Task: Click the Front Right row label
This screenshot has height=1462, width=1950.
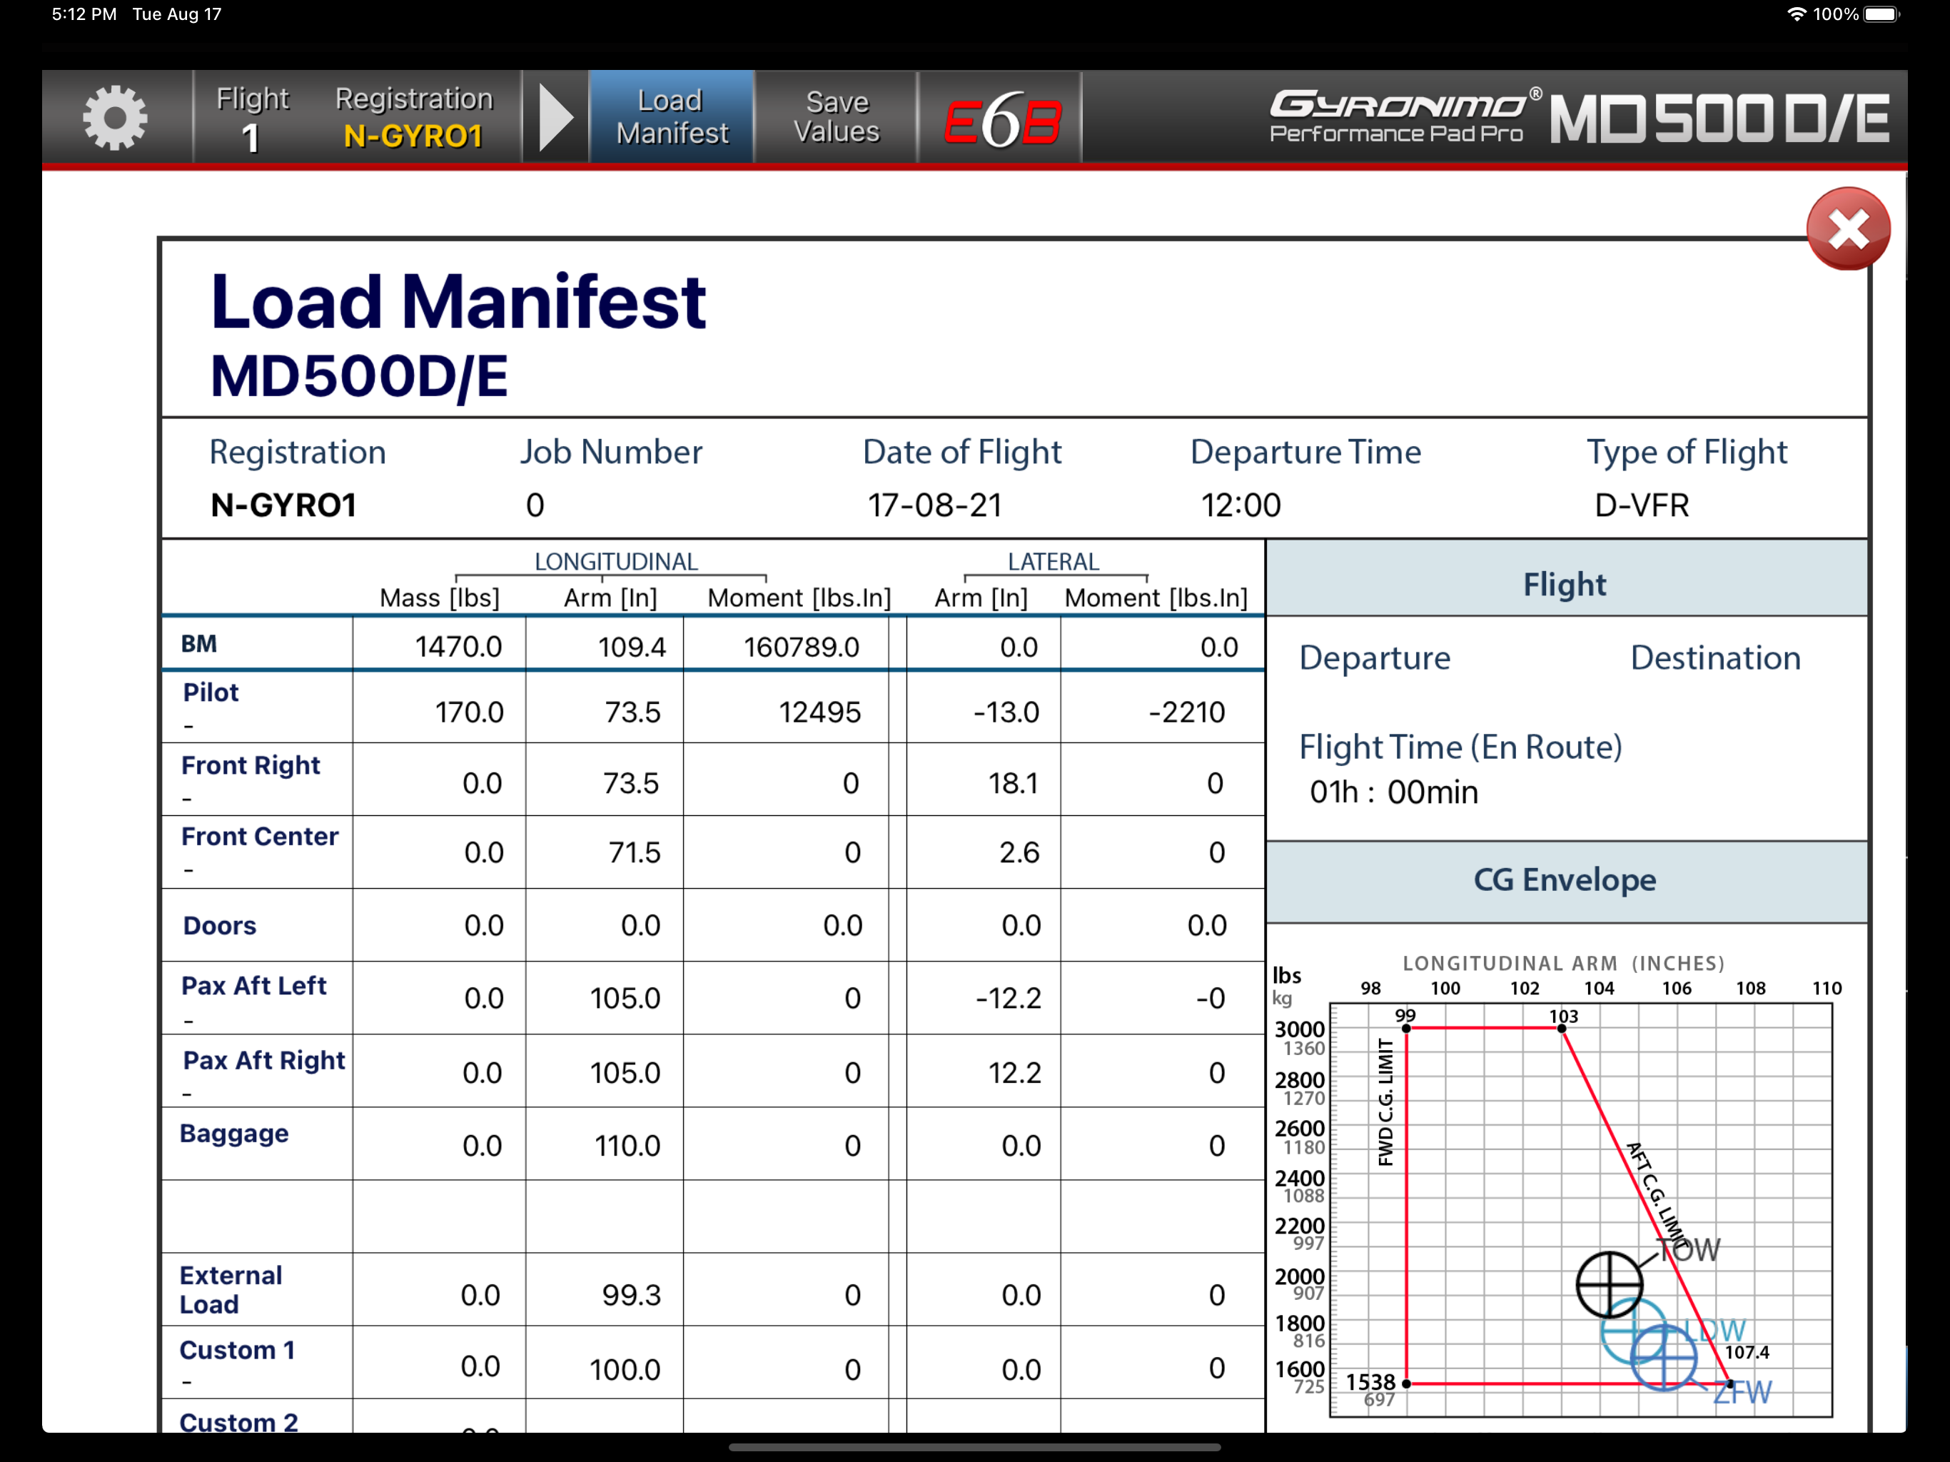Action: (x=251, y=765)
